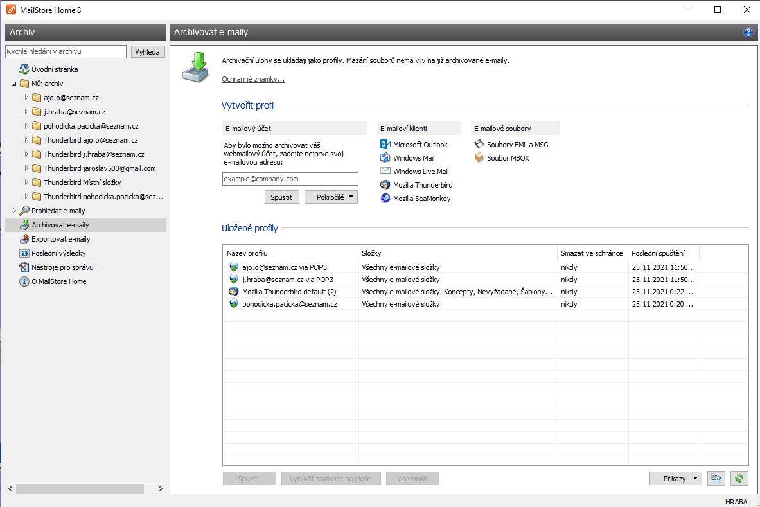Screen dimensions: 760x507
Task: Open the Ochranné známky link
Action: [254, 79]
